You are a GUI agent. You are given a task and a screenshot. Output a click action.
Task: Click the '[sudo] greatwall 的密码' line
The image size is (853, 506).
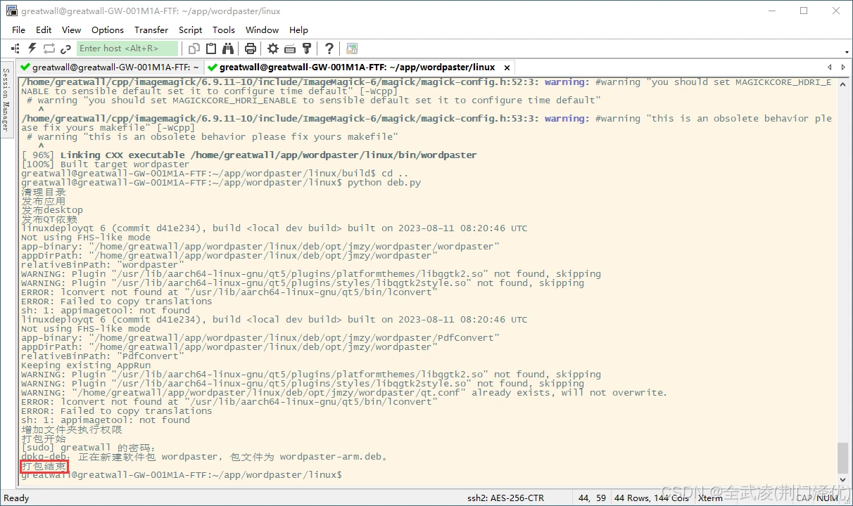[x=89, y=448]
